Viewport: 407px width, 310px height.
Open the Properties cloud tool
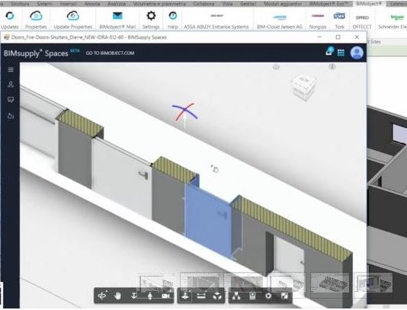point(36,20)
